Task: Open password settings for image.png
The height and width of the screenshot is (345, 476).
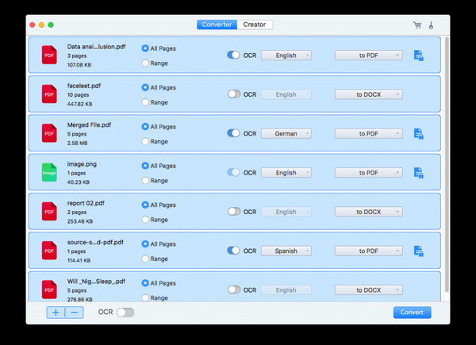Action: click(419, 173)
